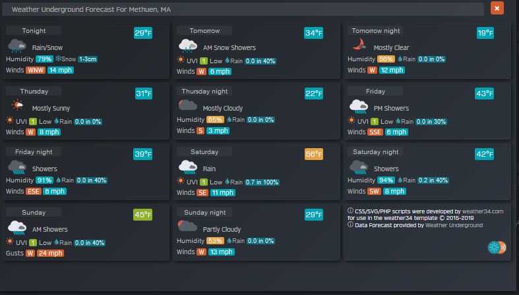
Task: Click the Friday night Showers cloud icon
Action: (17, 167)
